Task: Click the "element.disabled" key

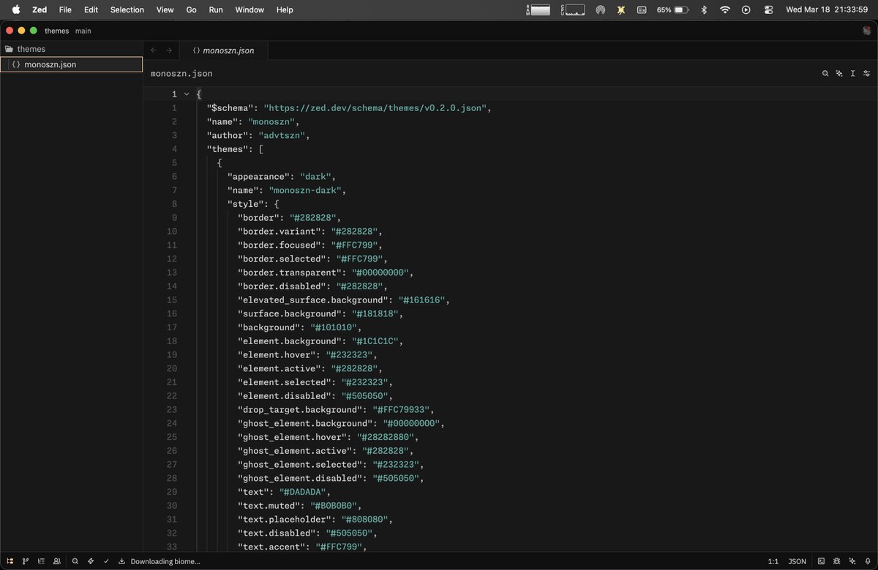Action: 285,396
